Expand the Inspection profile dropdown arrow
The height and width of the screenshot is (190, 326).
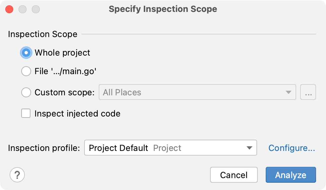click(249, 148)
